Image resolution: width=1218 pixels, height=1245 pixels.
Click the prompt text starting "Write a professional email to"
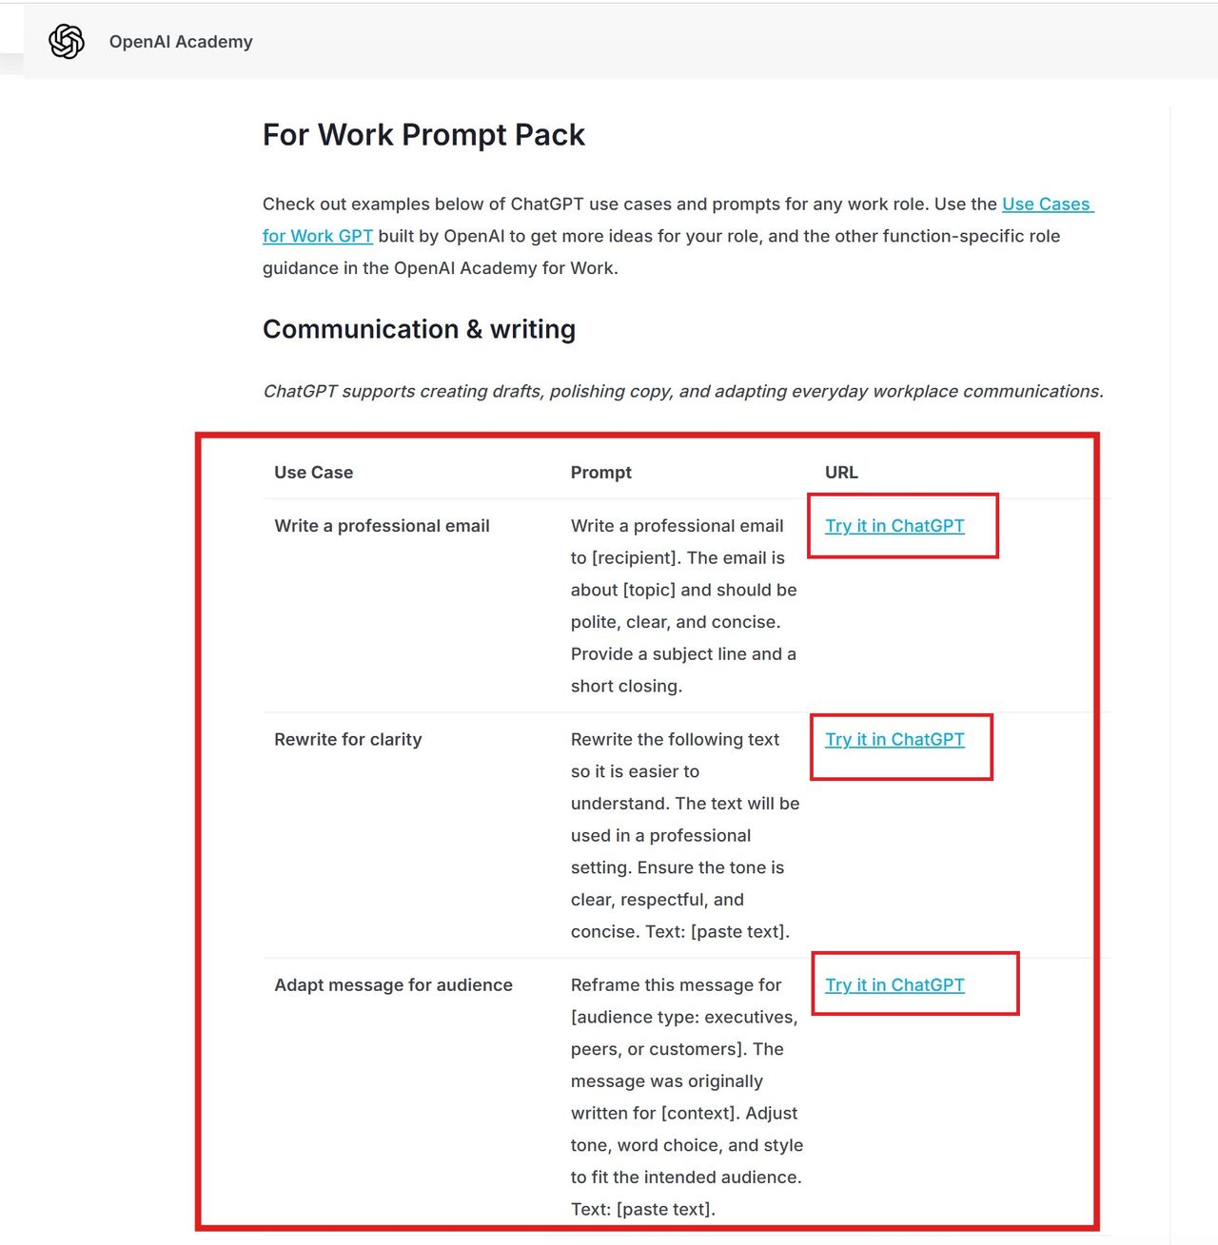pyautogui.click(x=683, y=606)
